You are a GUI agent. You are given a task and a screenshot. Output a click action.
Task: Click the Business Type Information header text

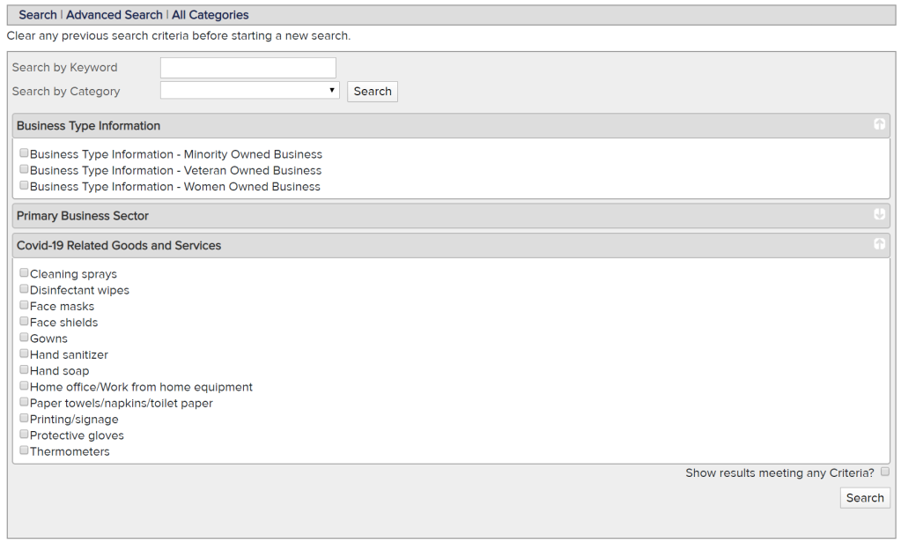(x=88, y=126)
